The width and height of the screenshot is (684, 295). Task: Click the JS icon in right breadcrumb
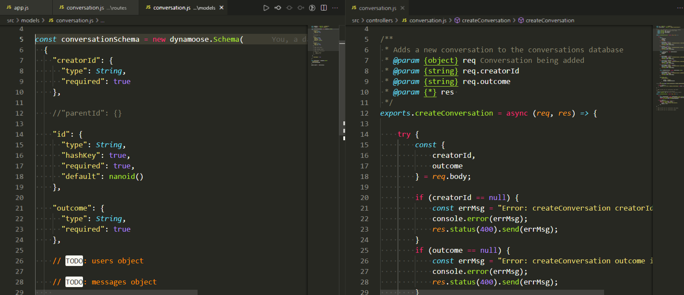tap(404, 20)
